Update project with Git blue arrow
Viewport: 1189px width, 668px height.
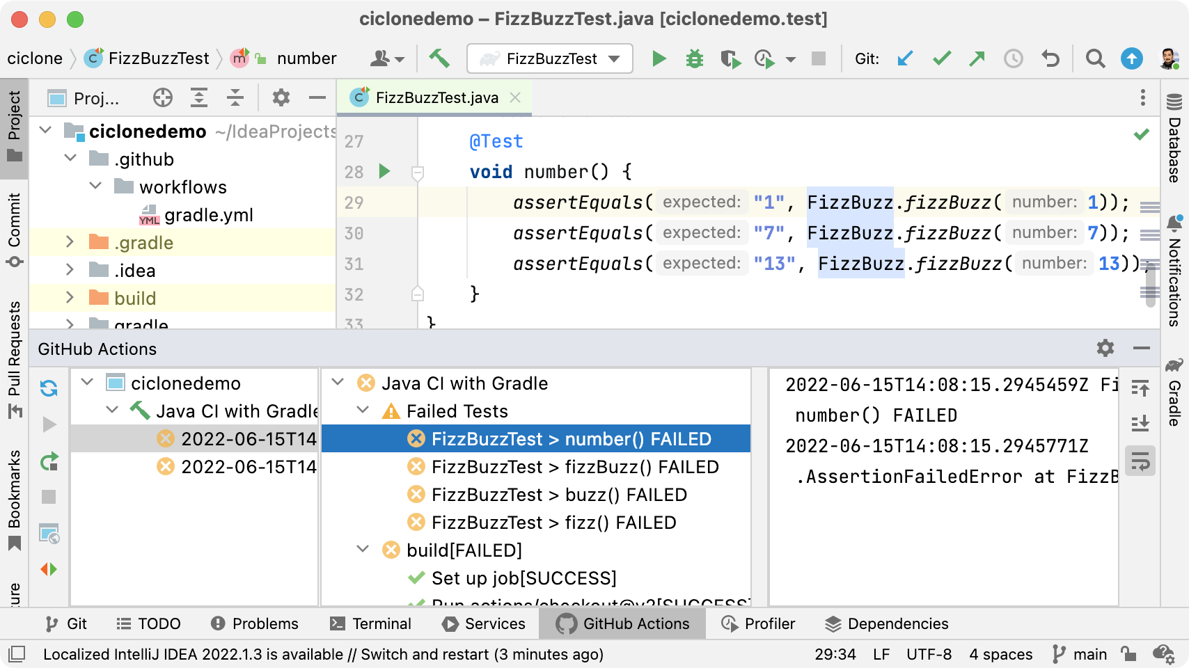(905, 58)
